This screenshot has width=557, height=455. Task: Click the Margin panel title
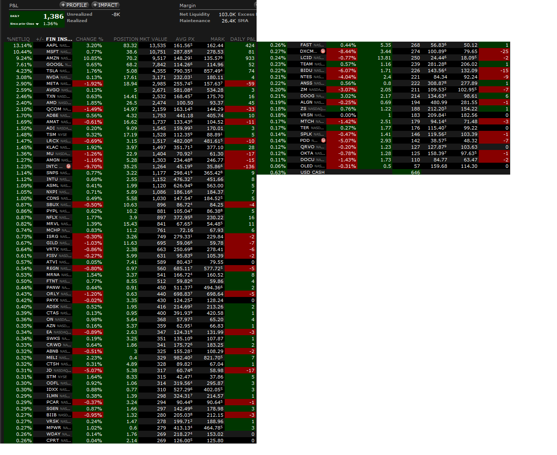click(188, 6)
